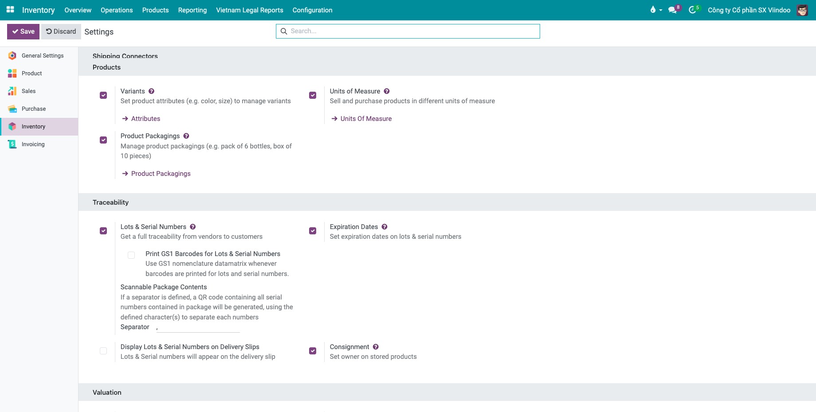Viewport: 816px width, 412px height.
Task: Uncheck the Product Packagings checkbox
Action: [103, 140]
